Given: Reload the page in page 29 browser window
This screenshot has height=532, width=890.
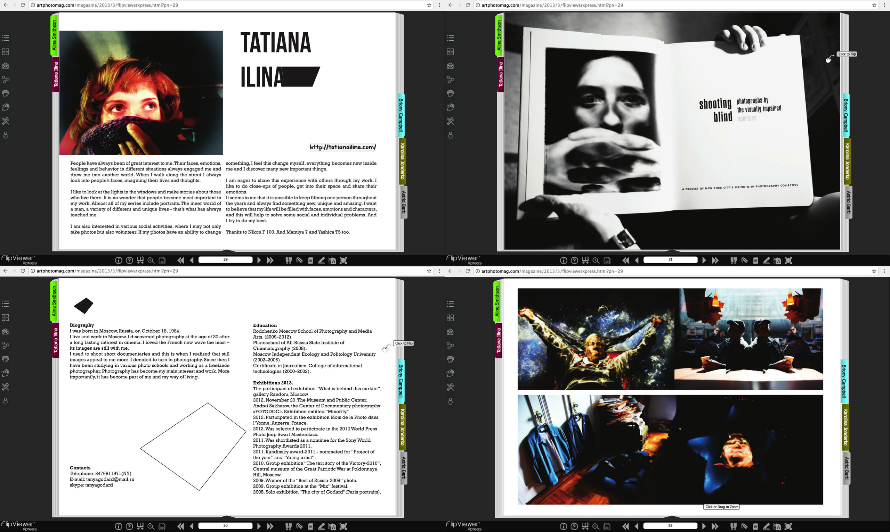Looking at the screenshot, I should [x=23, y=5].
